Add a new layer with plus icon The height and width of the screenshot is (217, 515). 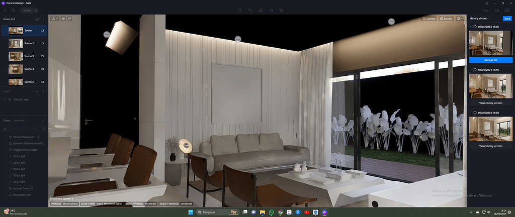click(37, 91)
